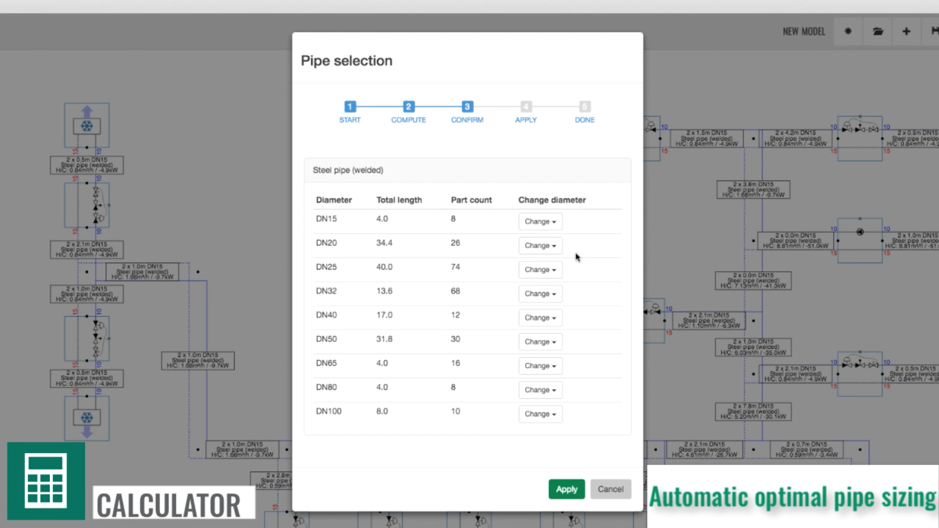The height and width of the screenshot is (528, 939).
Task: Open Change dropdown for DN100
Action: tap(540, 414)
